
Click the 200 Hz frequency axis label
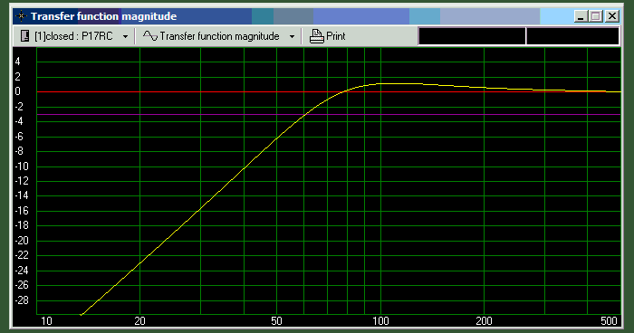(484, 321)
